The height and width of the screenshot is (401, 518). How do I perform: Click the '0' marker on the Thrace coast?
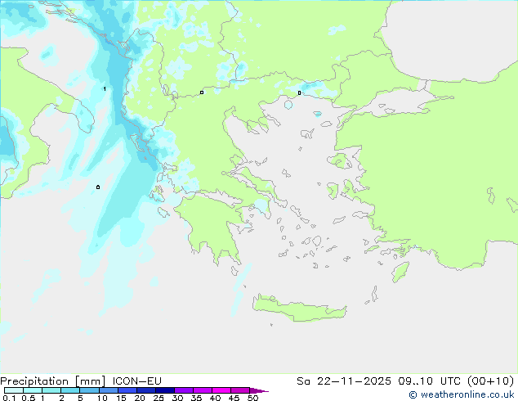pos(299,93)
